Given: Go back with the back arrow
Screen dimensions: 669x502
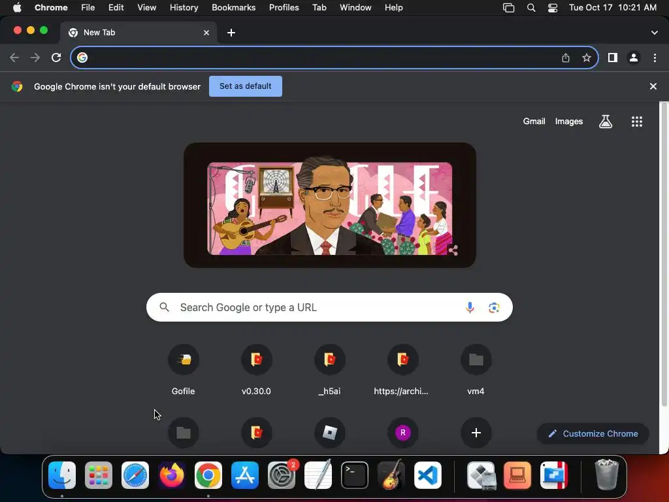Looking at the screenshot, I should pyautogui.click(x=14, y=58).
